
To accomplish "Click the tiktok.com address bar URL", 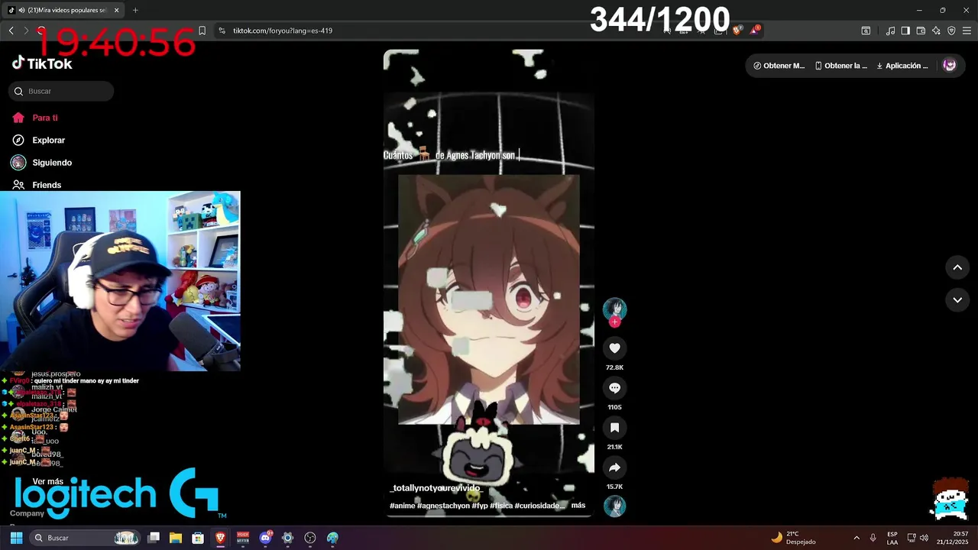I will pos(283,31).
